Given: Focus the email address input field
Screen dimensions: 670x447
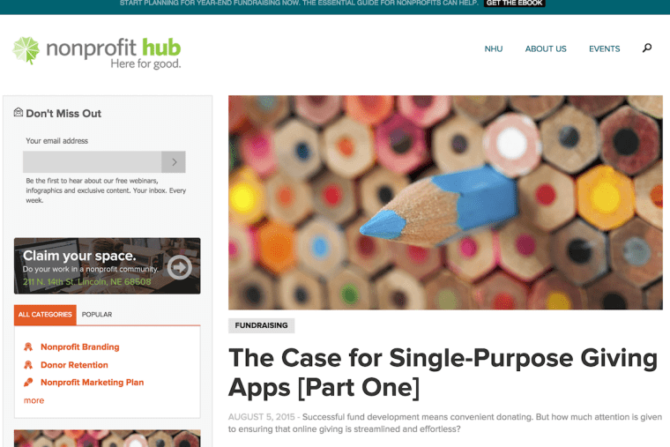Looking at the screenshot, I should 93,162.
